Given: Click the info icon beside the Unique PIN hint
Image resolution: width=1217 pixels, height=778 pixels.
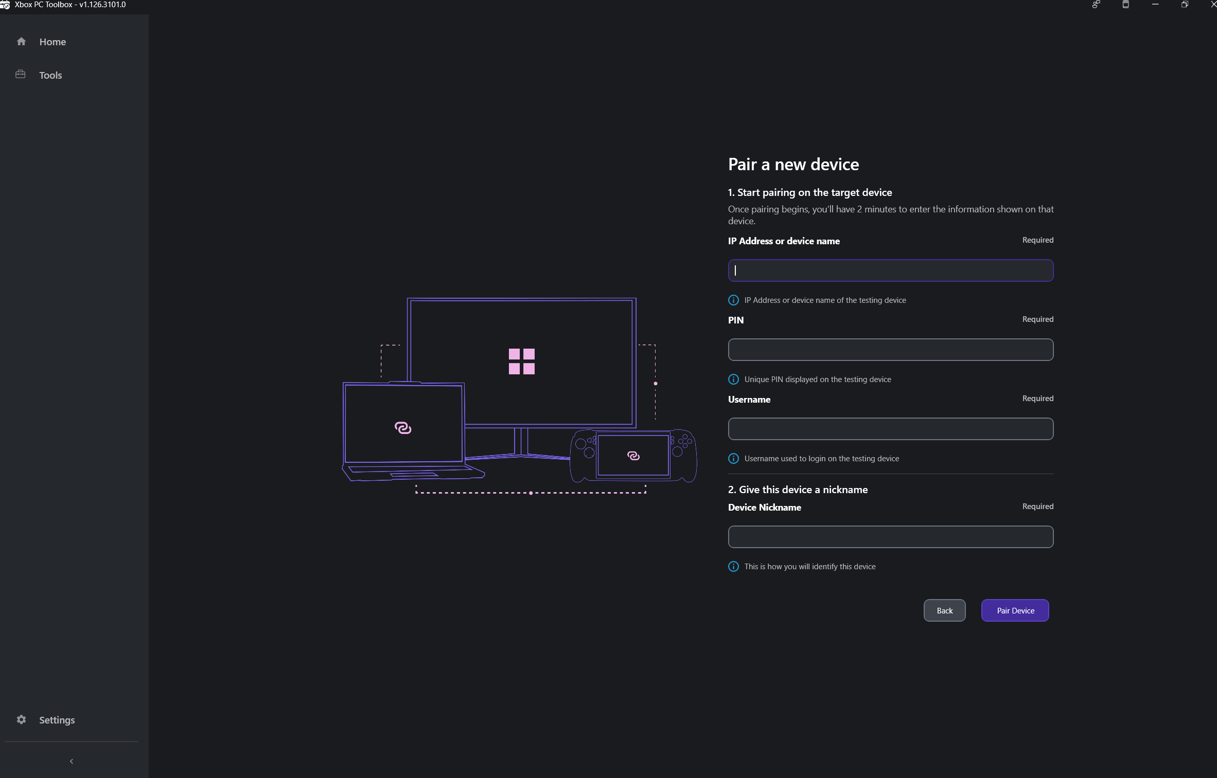Looking at the screenshot, I should point(734,379).
